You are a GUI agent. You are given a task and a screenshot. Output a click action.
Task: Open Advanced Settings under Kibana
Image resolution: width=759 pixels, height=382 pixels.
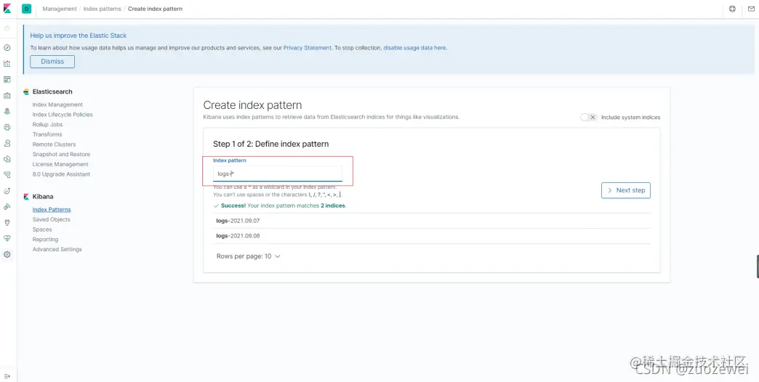click(x=57, y=250)
